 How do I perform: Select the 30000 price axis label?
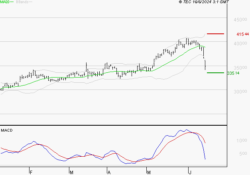pos(240,91)
